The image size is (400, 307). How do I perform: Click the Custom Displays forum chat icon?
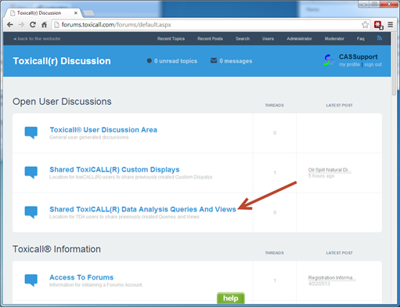(31, 172)
